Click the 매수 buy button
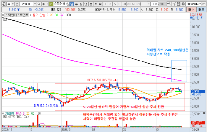Screen dimensions: 207x132 (191, 10)
